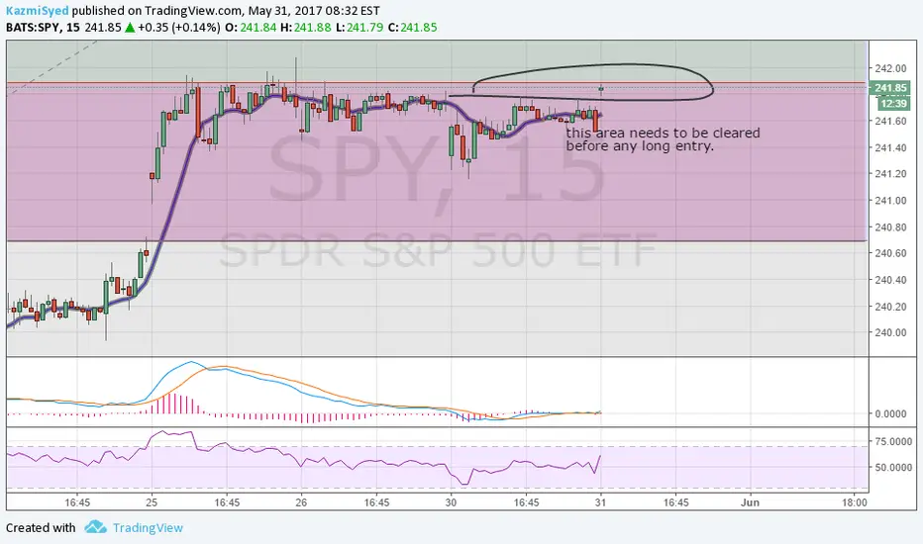Click the publish timestamp May 31, 2017 08:32 EST

[314, 11]
